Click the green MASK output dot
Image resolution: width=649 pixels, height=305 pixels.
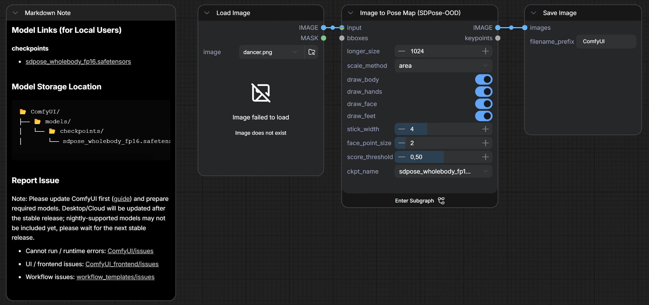coord(324,38)
